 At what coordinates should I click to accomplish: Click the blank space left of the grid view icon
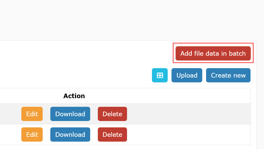(89, 75)
